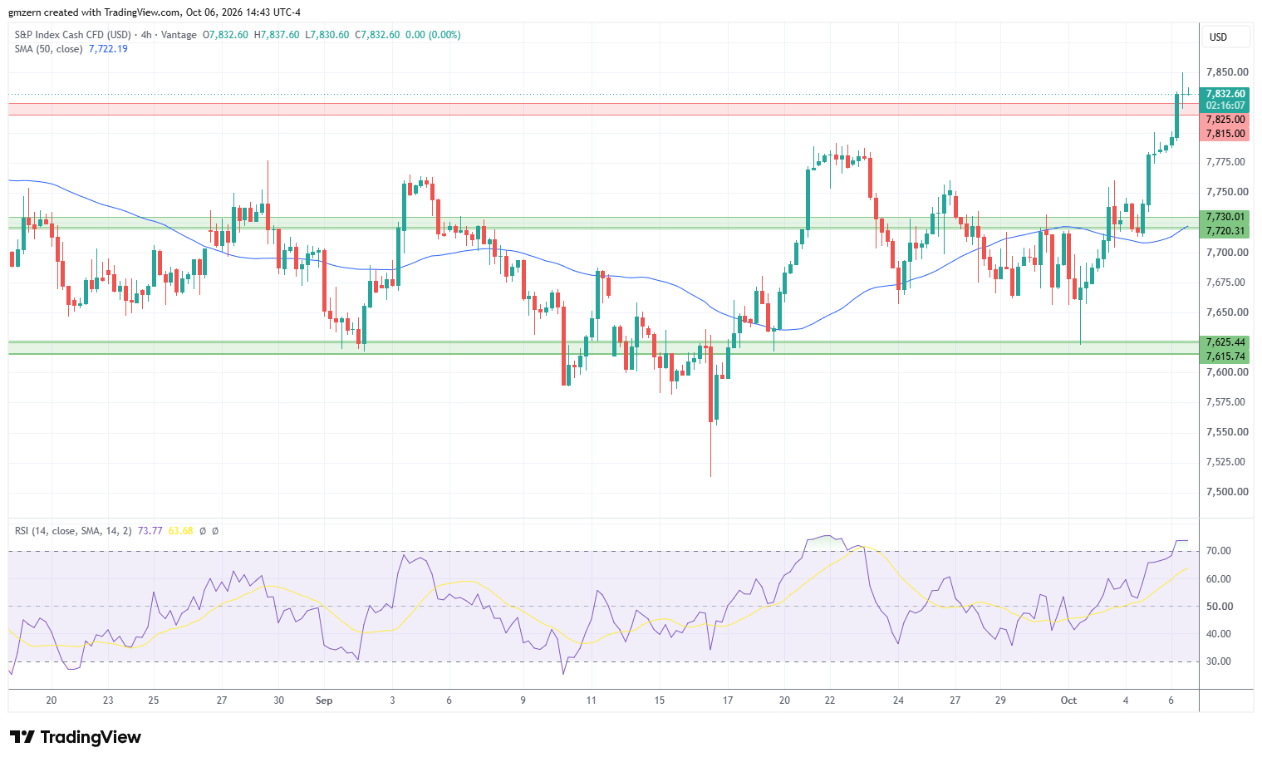Click the Oct month label on time axis
The height and width of the screenshot is (762, 1262).
click(1068, 701)
